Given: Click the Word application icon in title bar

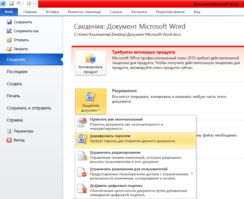Looking at the screenshot, I should pyautogui.click(x=4, y=4).
